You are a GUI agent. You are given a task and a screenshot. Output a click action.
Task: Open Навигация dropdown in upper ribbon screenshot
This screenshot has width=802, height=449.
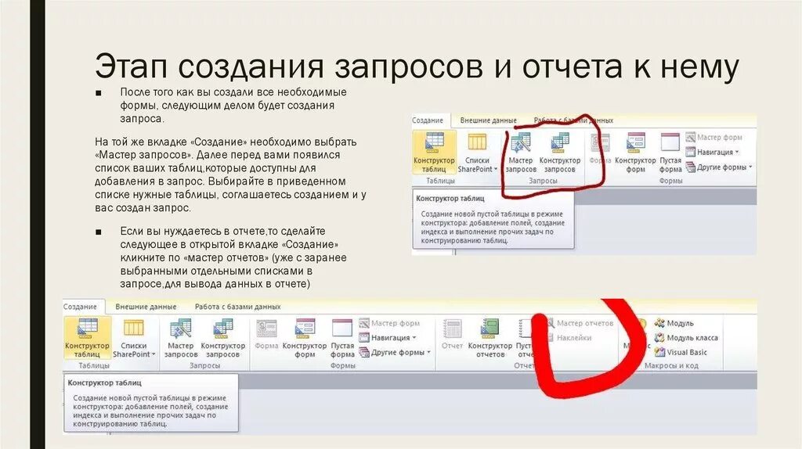tap(713, 152)
